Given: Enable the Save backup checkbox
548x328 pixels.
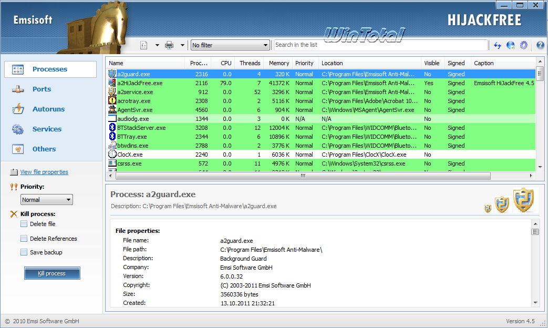Looking at the screenshot, I should coord(24,252).
